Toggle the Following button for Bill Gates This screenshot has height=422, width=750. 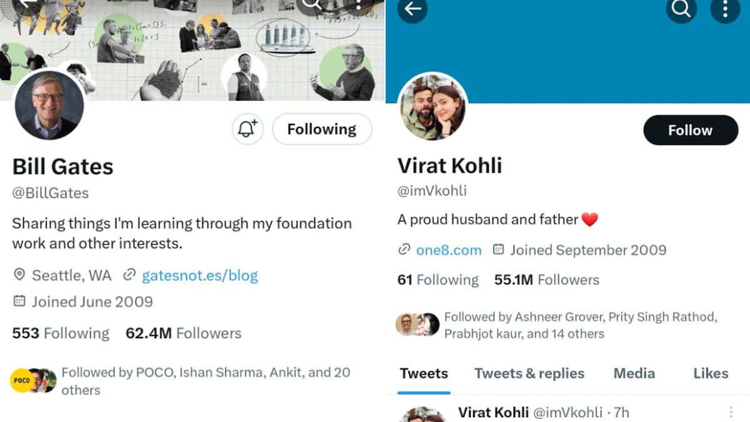[x=322, y=129]
